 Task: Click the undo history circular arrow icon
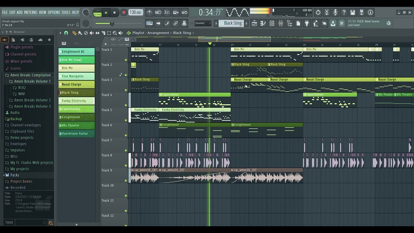pyautogui.click(x=318, y=12)
